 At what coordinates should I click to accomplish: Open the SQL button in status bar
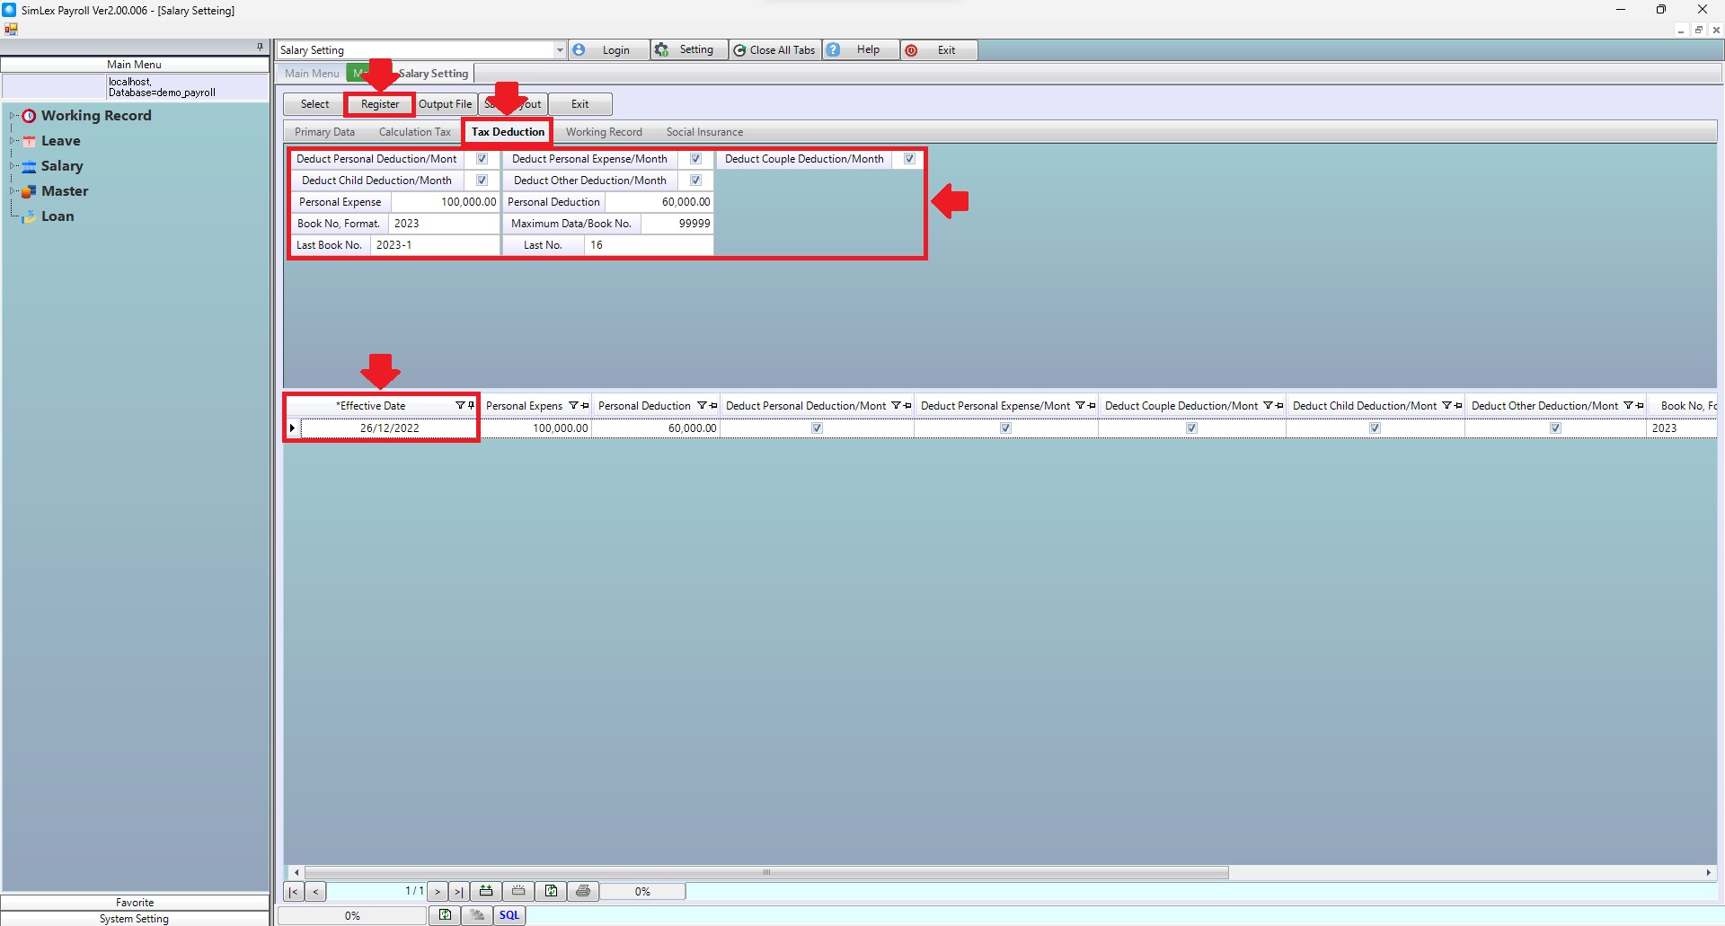(x=509, y=915)
